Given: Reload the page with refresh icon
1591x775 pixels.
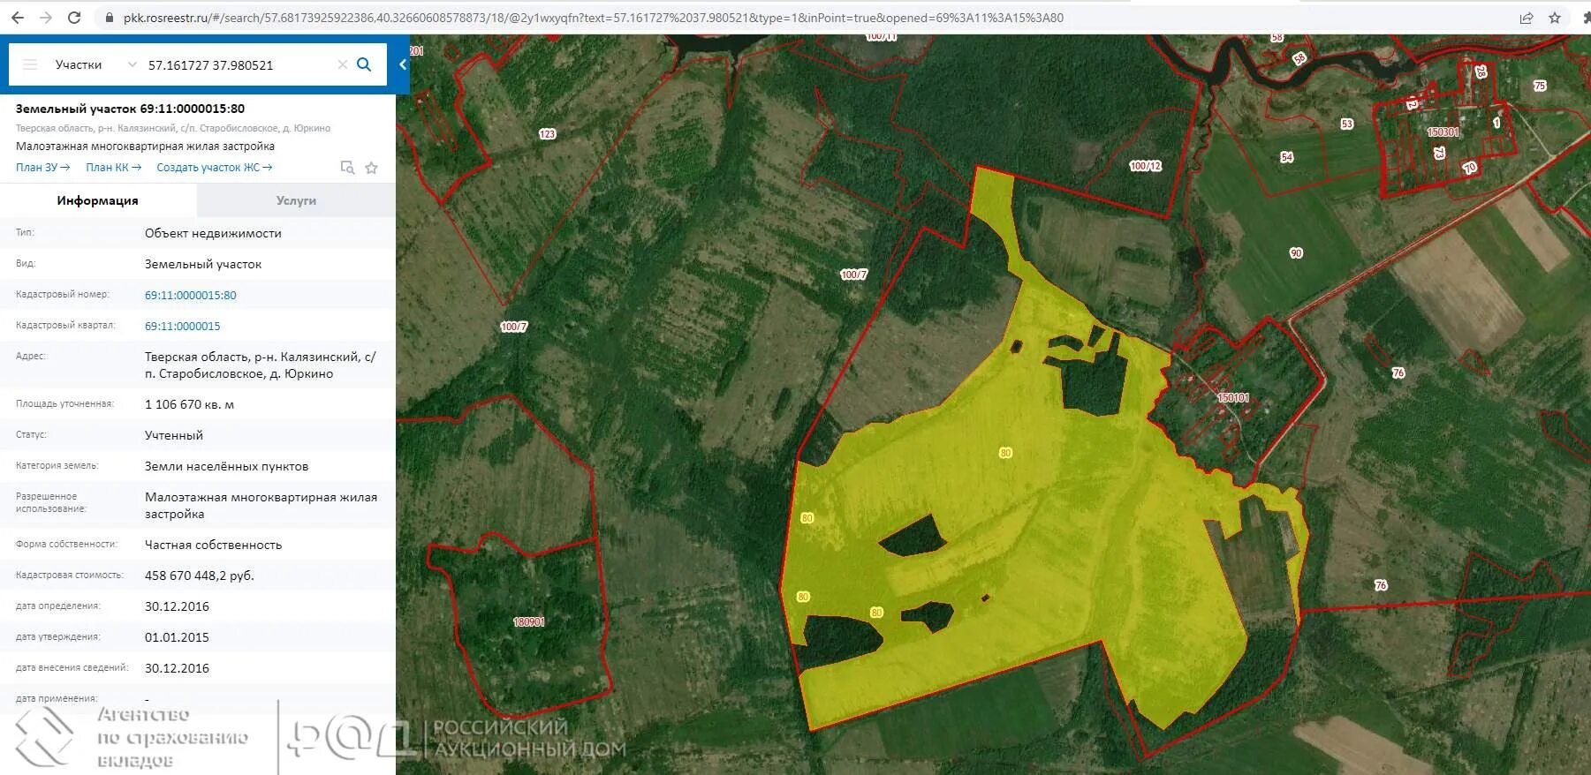Looking at the screenshot, I should click(x=74, y=18).
